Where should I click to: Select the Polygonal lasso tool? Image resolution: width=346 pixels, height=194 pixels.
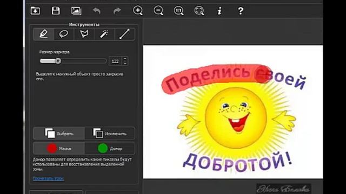(84, 34)
